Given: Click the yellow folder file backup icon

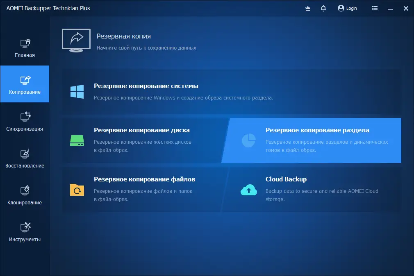Looking at the screenshot, I should coord(77,190).
